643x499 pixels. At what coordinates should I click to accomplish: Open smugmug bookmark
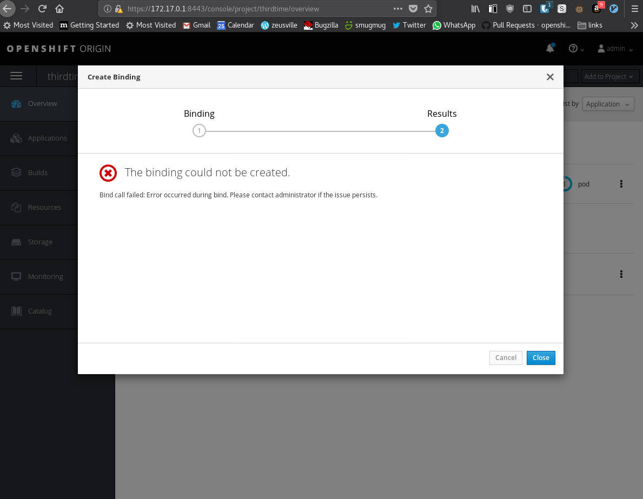coord(365,25)
